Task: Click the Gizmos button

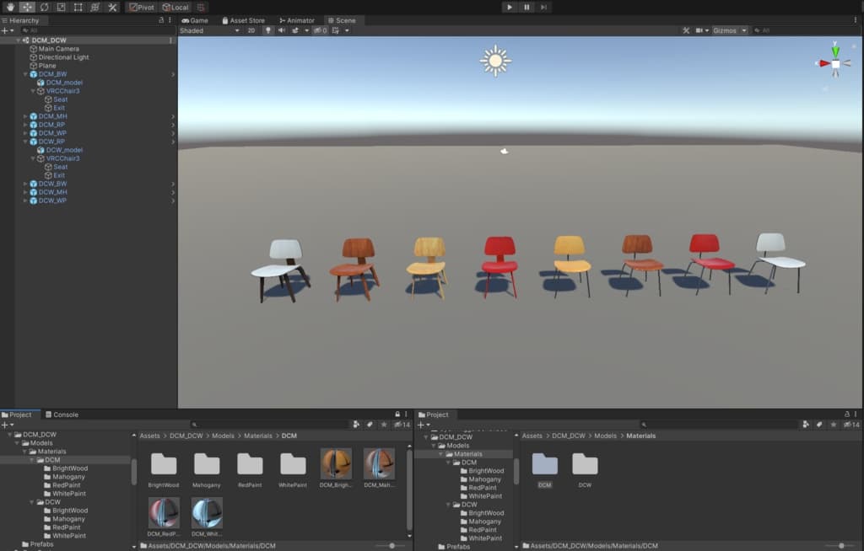Action: click(x=725, y=31)
